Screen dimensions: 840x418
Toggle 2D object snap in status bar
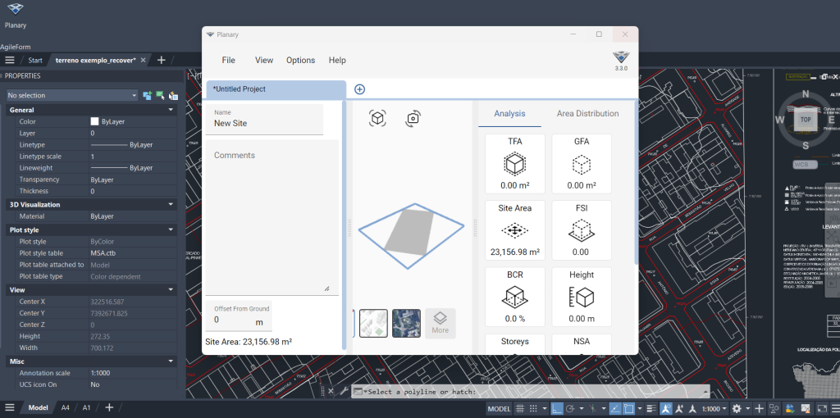[628, 409]
